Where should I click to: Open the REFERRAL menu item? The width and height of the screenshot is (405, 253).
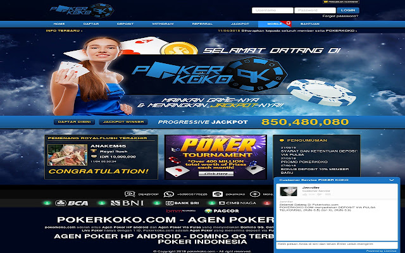[202, 24]
